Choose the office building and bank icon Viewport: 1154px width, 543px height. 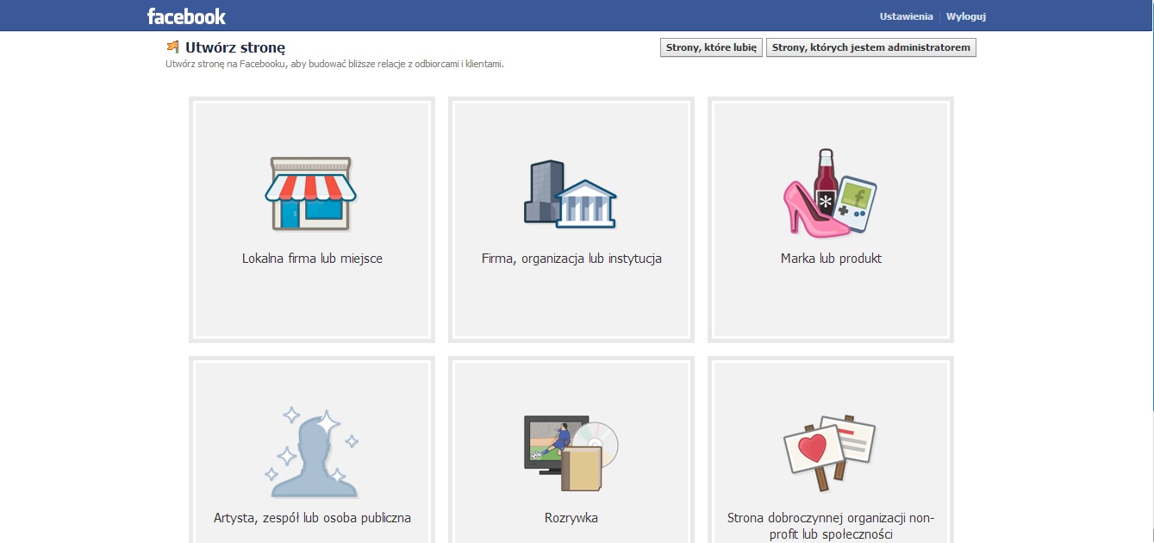(571, 194)
